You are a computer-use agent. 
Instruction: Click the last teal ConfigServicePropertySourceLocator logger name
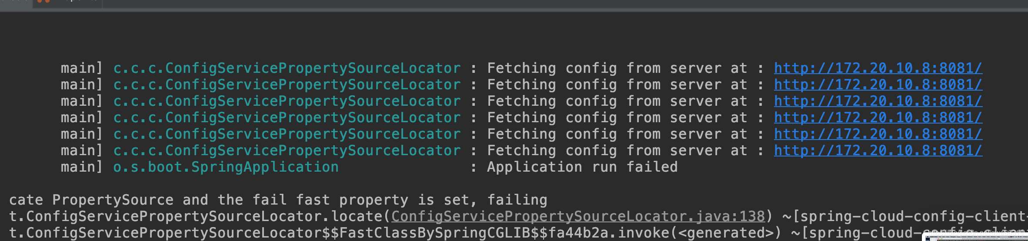(287, 151)
